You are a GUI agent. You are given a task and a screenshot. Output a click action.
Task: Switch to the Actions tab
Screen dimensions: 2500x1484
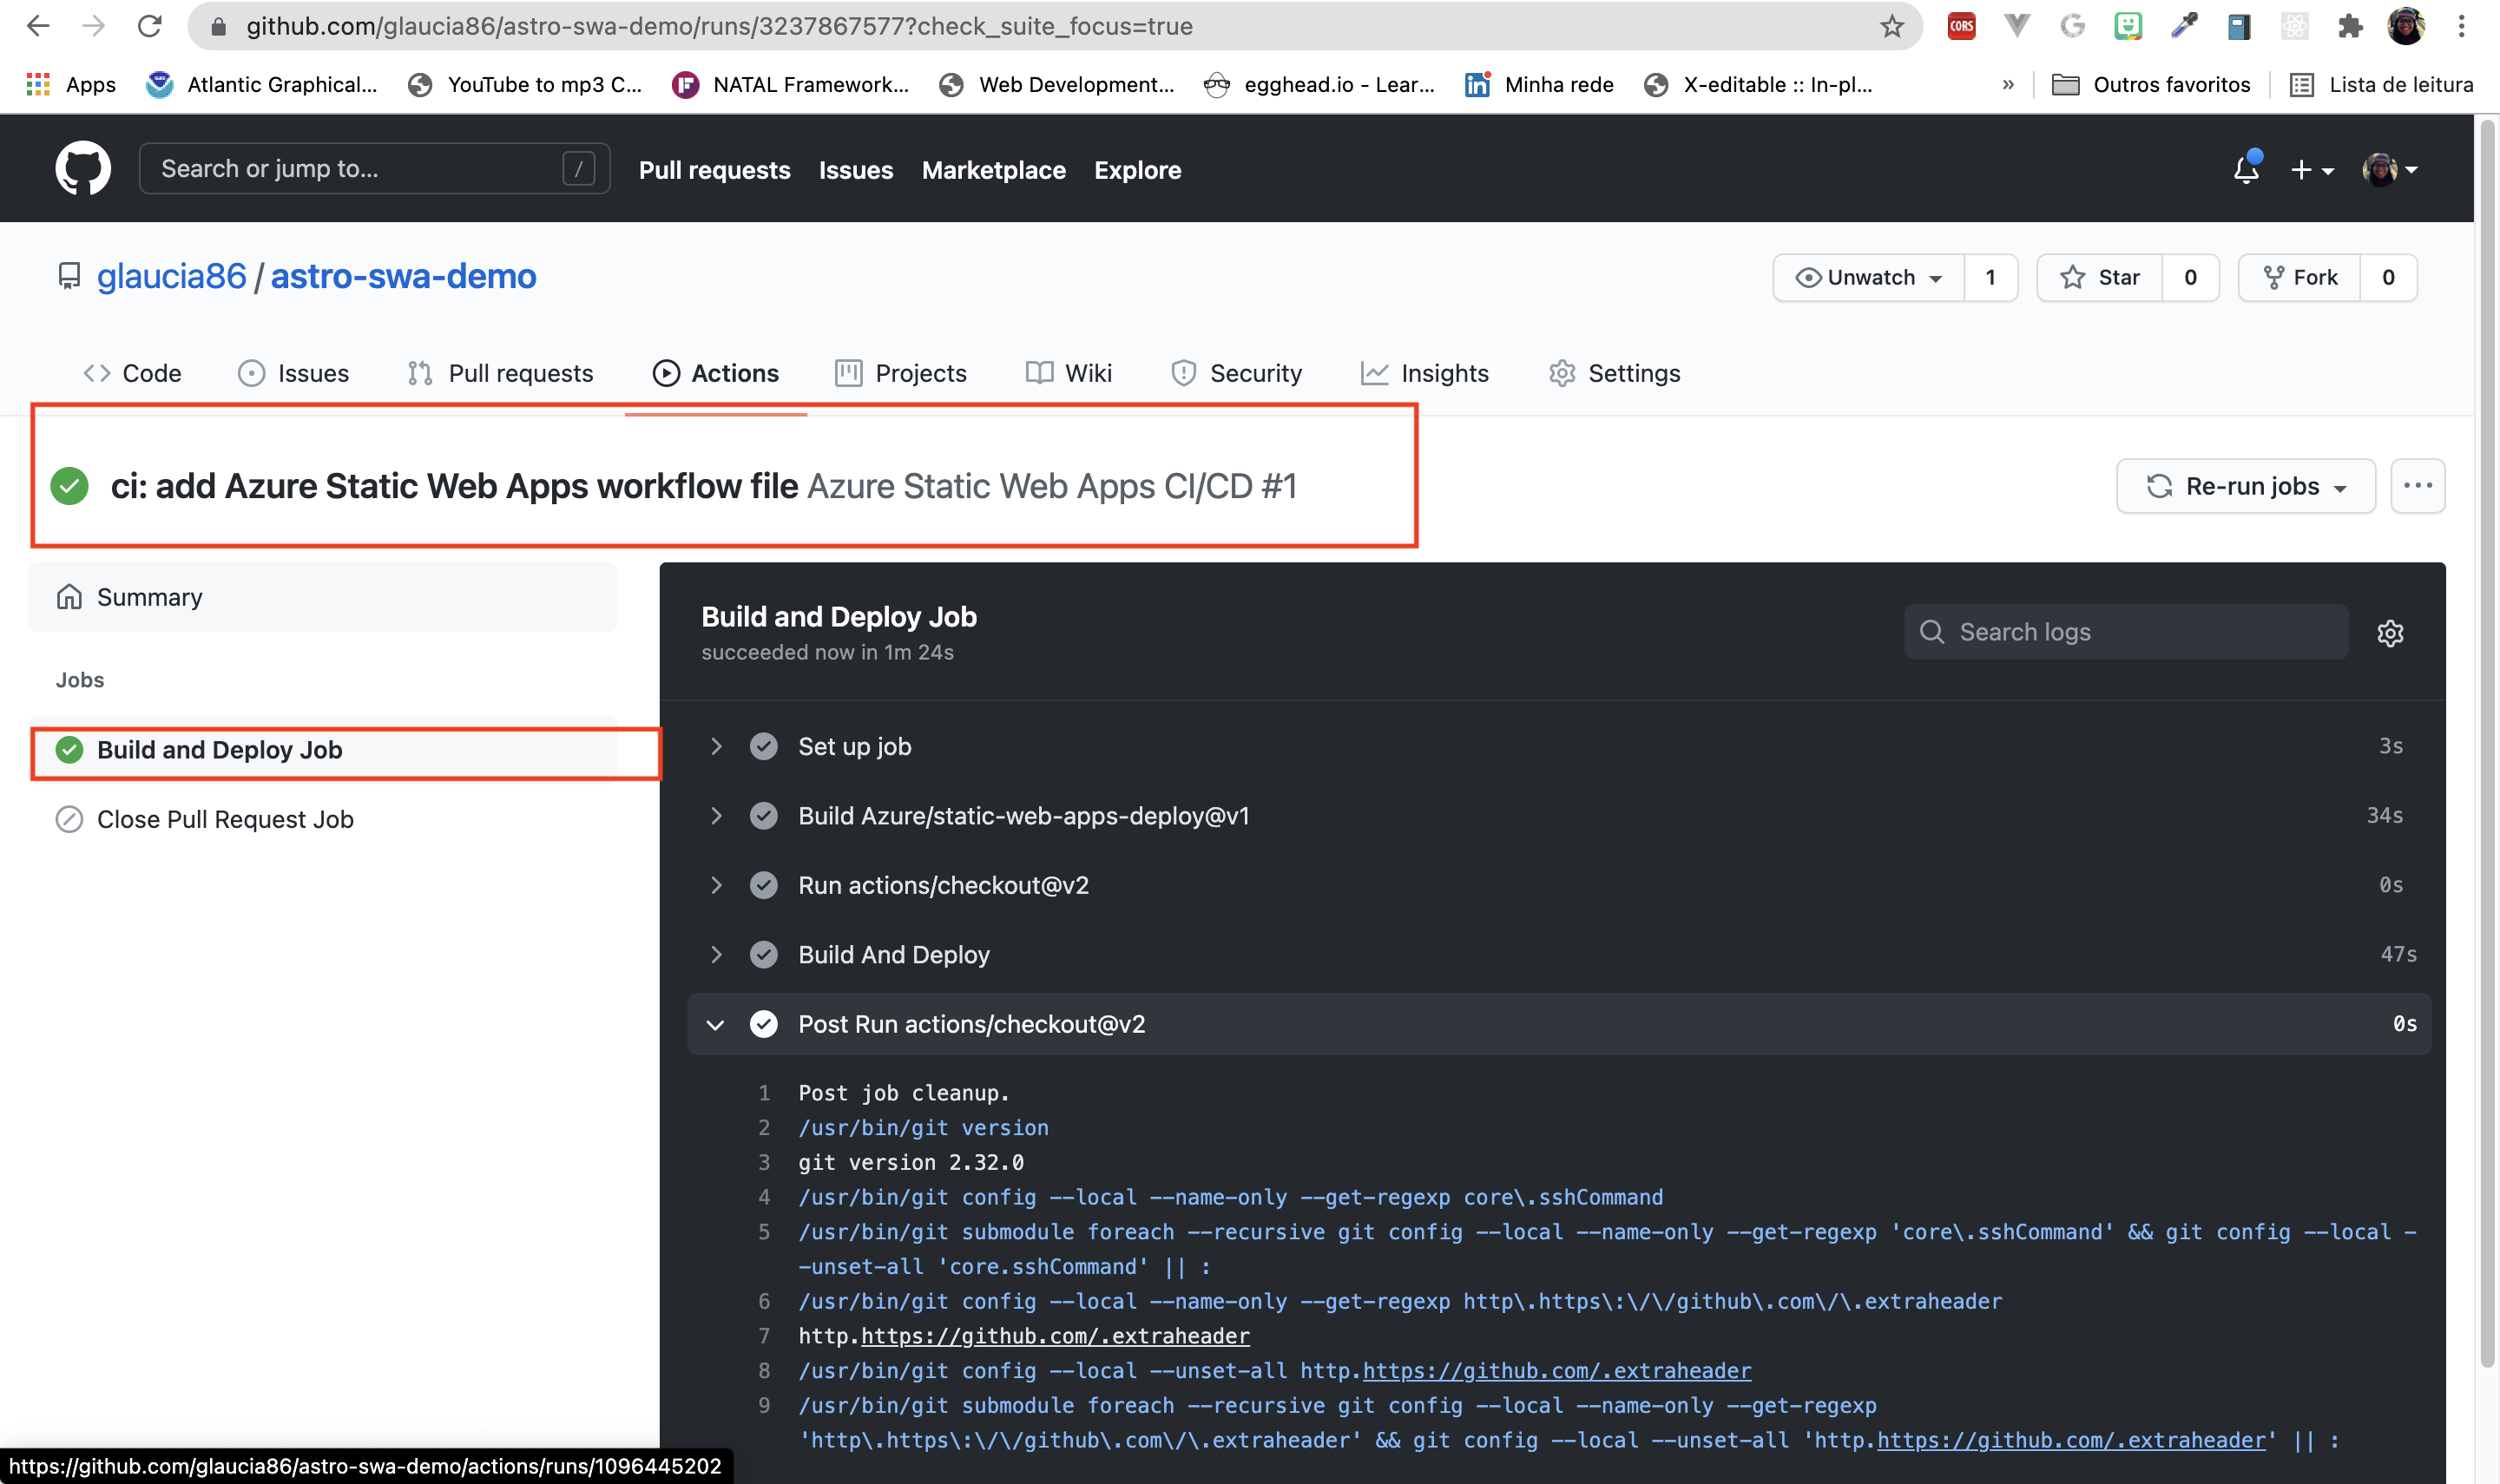715,373
